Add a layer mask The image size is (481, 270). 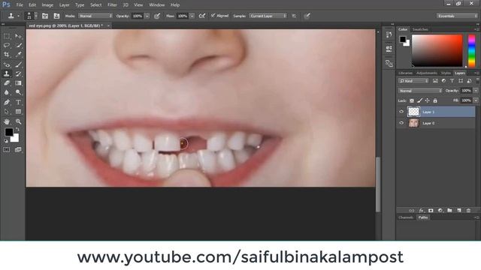431,210
